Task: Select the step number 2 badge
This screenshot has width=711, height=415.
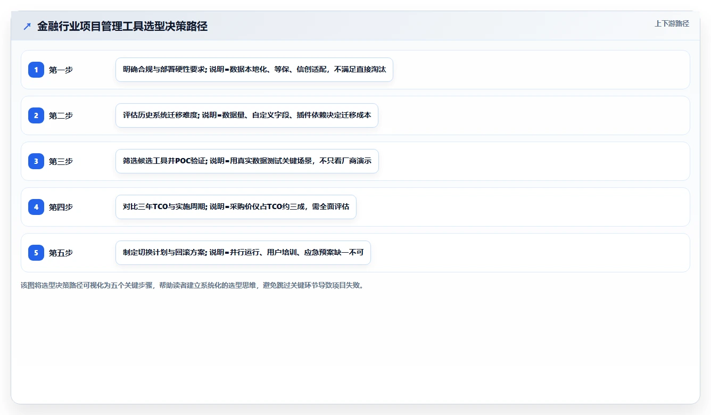Action: pos(36,115)
